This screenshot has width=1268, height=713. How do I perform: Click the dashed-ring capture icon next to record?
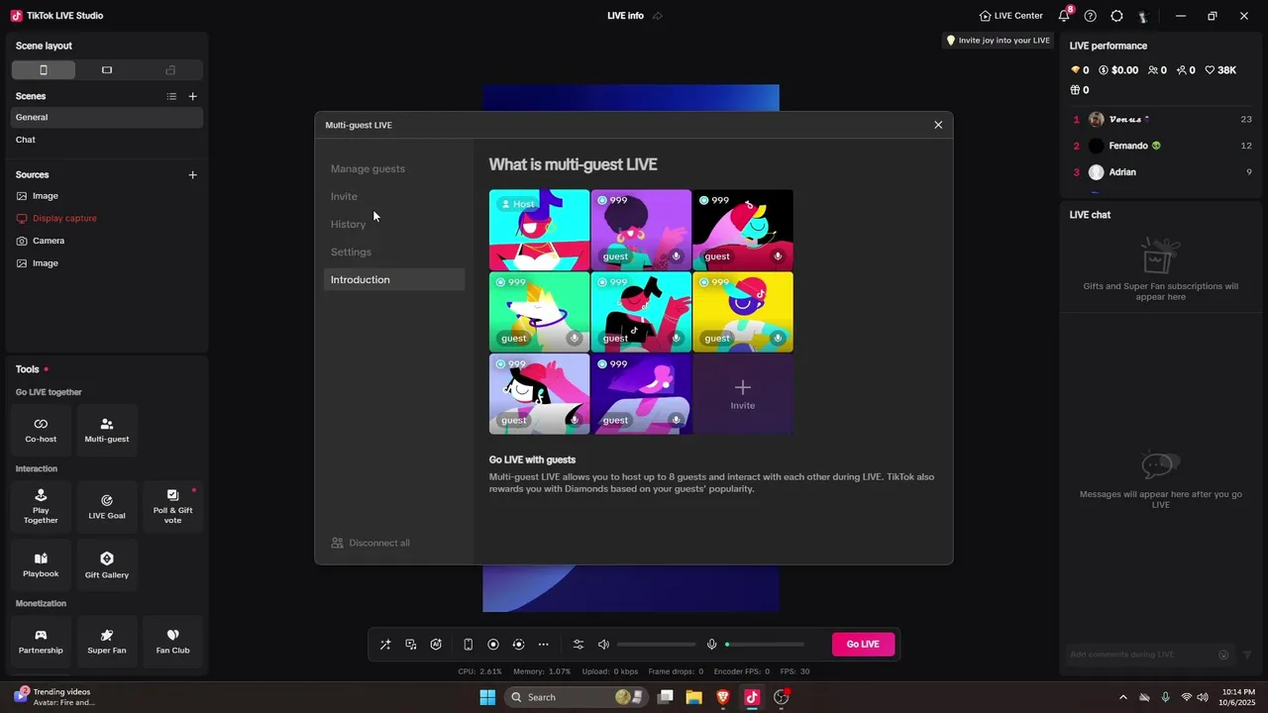click(518, 645)
